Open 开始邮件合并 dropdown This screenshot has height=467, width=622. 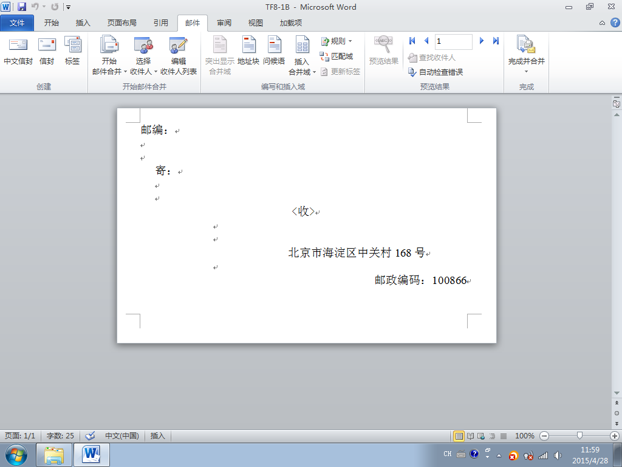(x=109, y=55)
